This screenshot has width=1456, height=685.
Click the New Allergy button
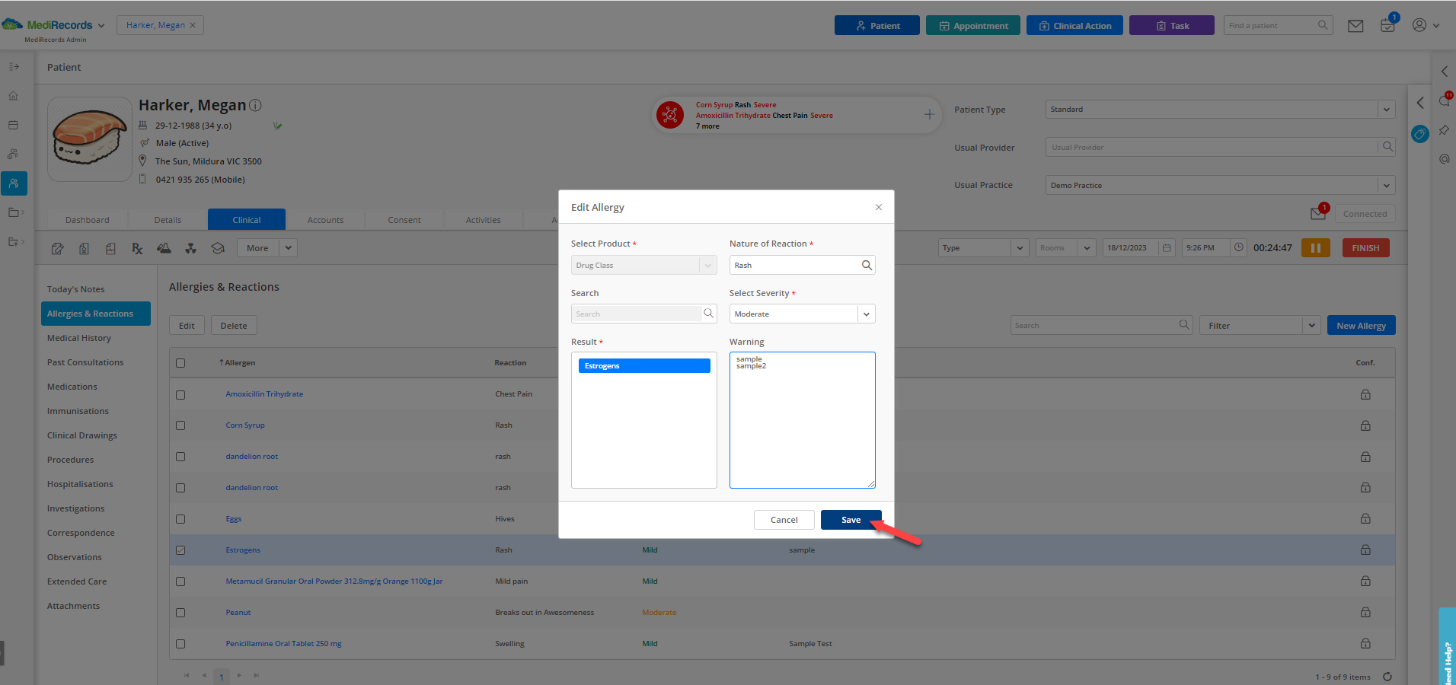[1362, 325]
